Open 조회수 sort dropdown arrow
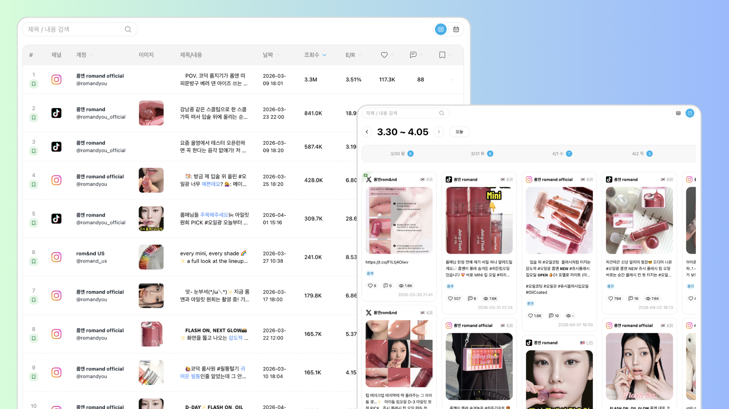 (324, 55)
